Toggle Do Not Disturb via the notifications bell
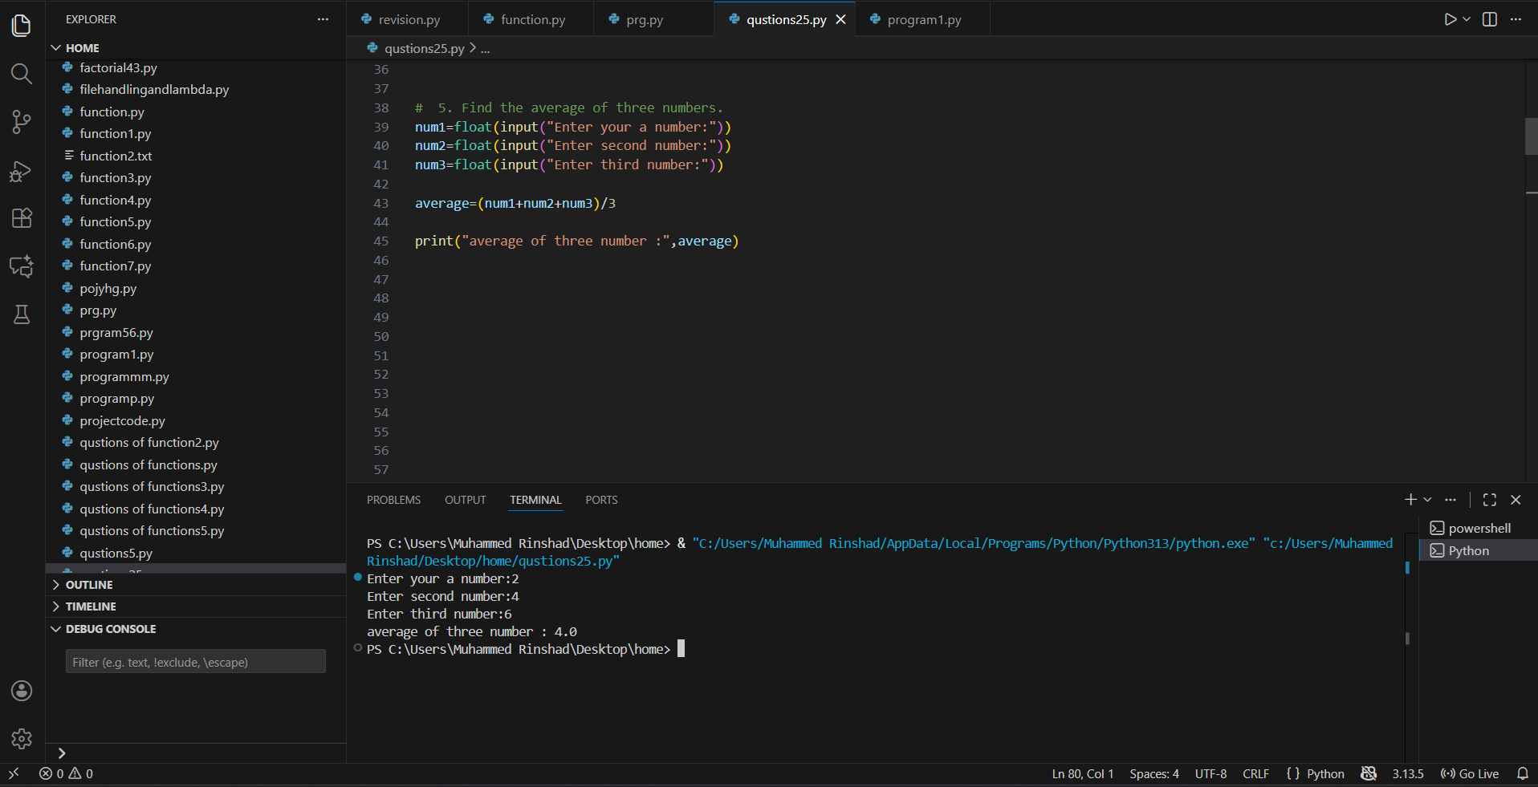Viewport: 1538px width, 787px height. [1524, 773]
